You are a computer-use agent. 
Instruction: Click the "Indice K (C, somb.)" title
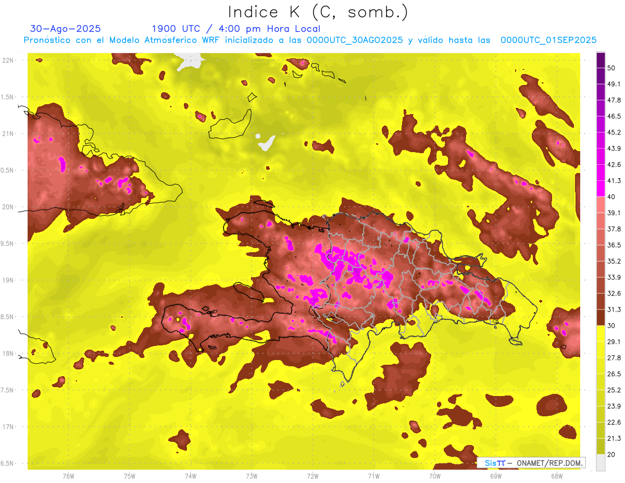tap(318, 12)
